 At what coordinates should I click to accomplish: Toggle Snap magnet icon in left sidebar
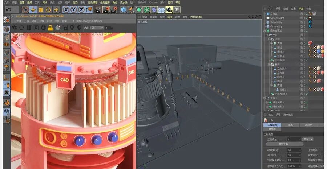(7, 102)
